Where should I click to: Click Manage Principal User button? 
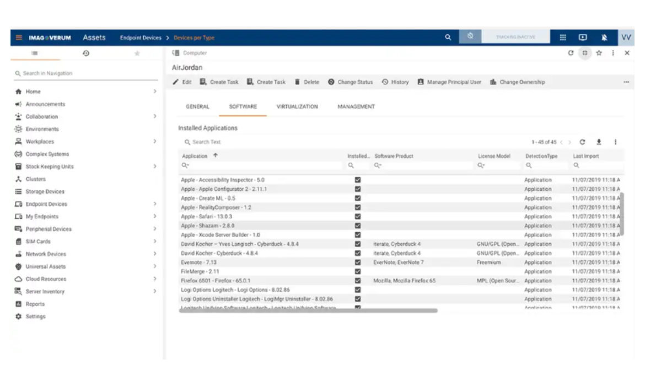click(x=449, y=82)
